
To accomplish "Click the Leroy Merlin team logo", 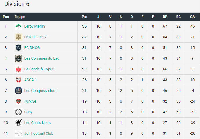I will (x=19, y=26).
